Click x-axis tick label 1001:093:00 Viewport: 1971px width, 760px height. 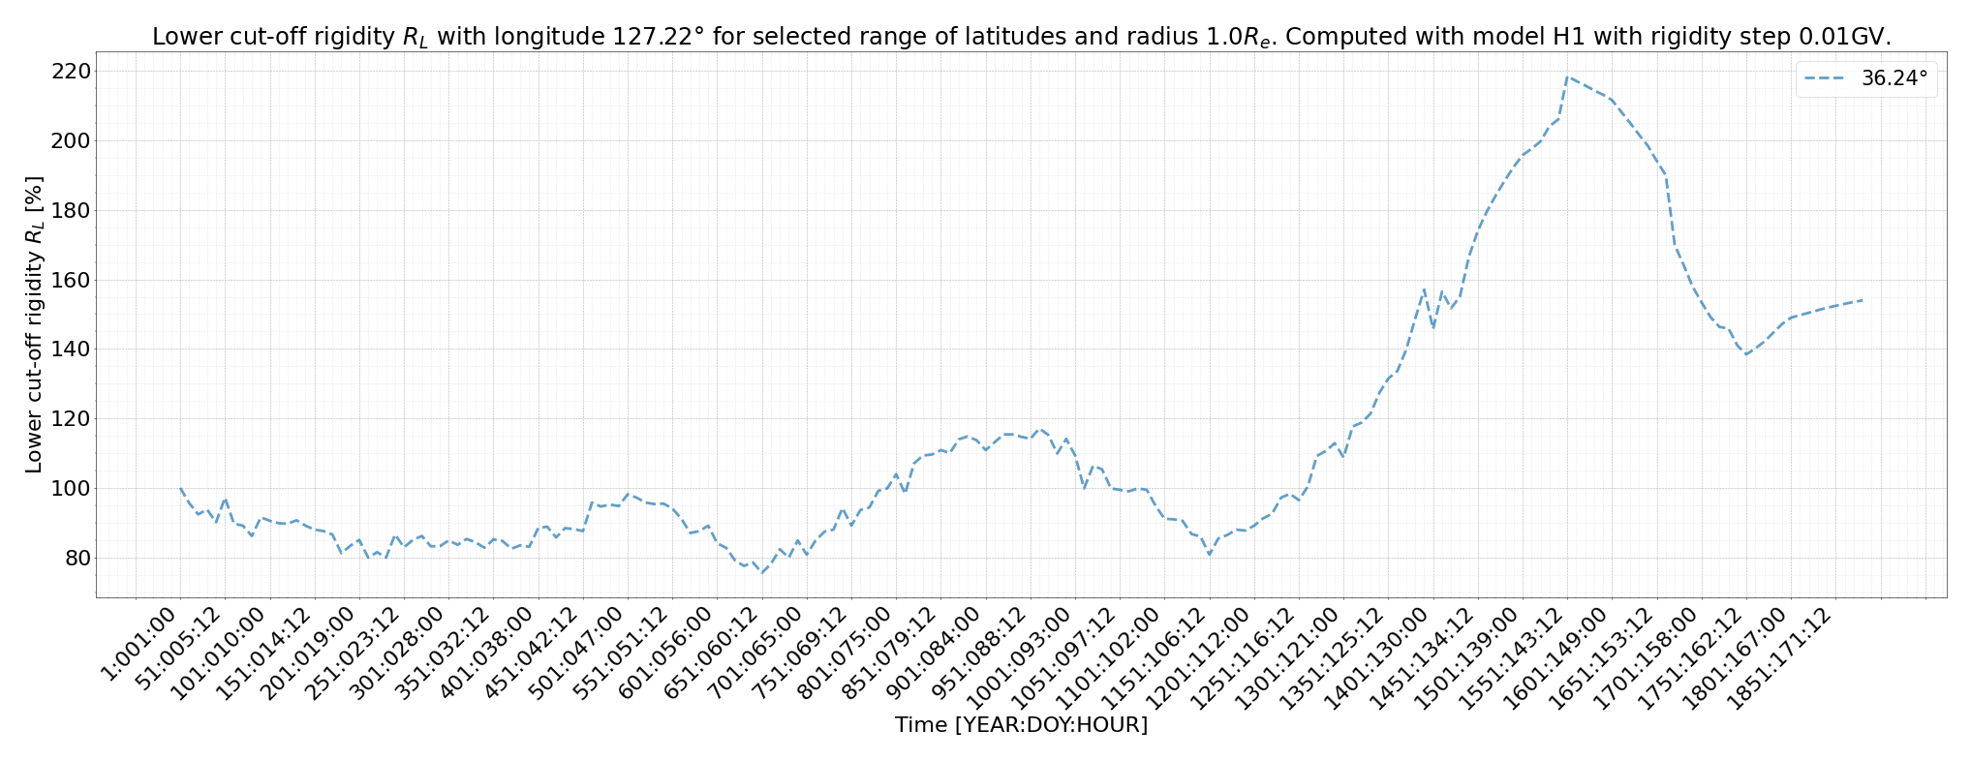tap(1019, 658)
